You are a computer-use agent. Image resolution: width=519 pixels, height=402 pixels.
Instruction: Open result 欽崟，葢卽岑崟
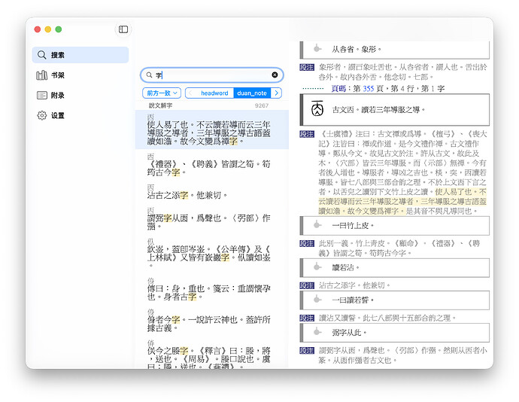pyautogui.click(x=212, y=254)
